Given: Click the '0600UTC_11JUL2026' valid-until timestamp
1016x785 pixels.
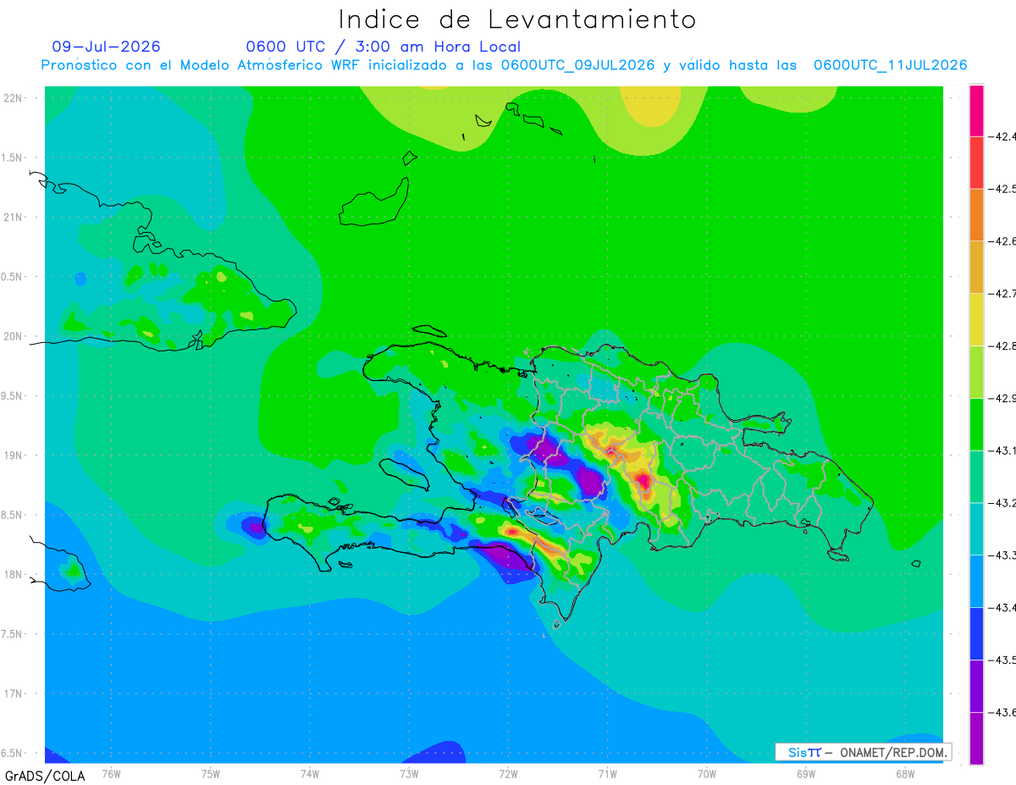Looking at the screenshot, I should [891, 65].
